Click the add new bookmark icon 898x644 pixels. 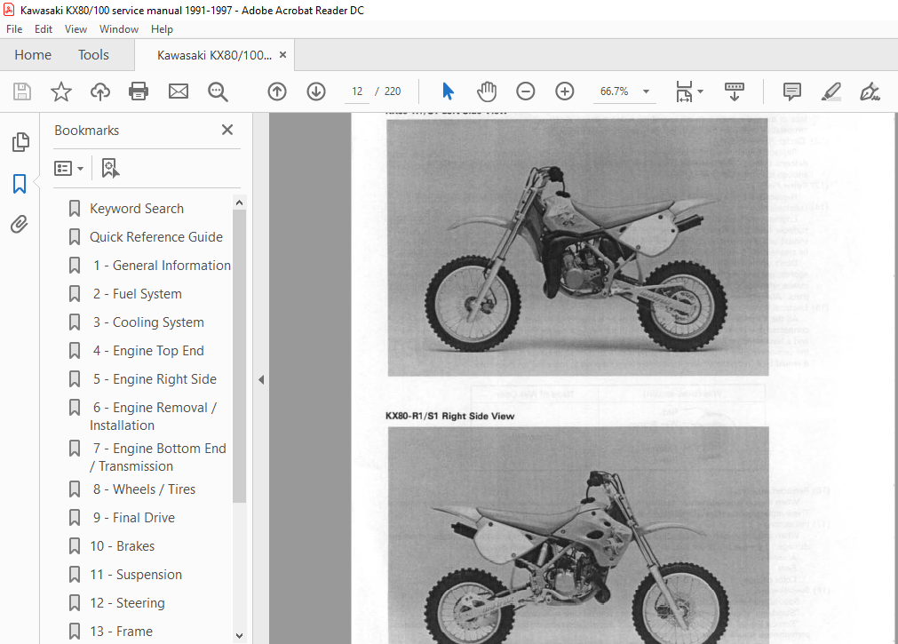110,169
